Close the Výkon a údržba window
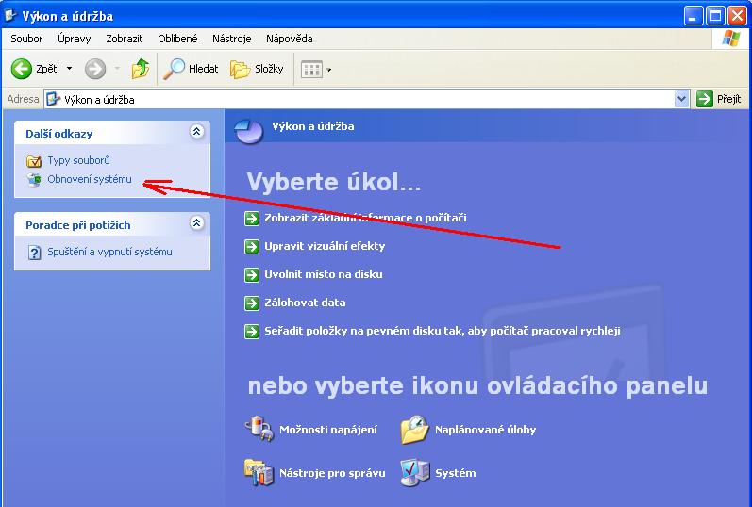 (x=737, y=16)
